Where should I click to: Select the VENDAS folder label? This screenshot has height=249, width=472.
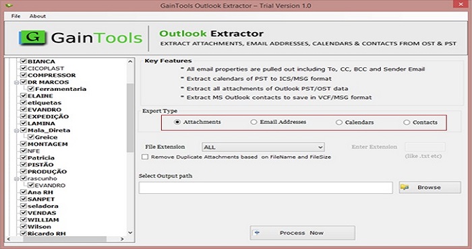click(x=42, y=213)
